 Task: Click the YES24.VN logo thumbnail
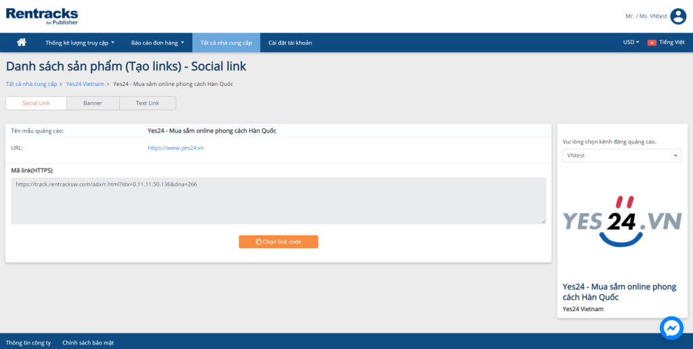pos(622,222)
